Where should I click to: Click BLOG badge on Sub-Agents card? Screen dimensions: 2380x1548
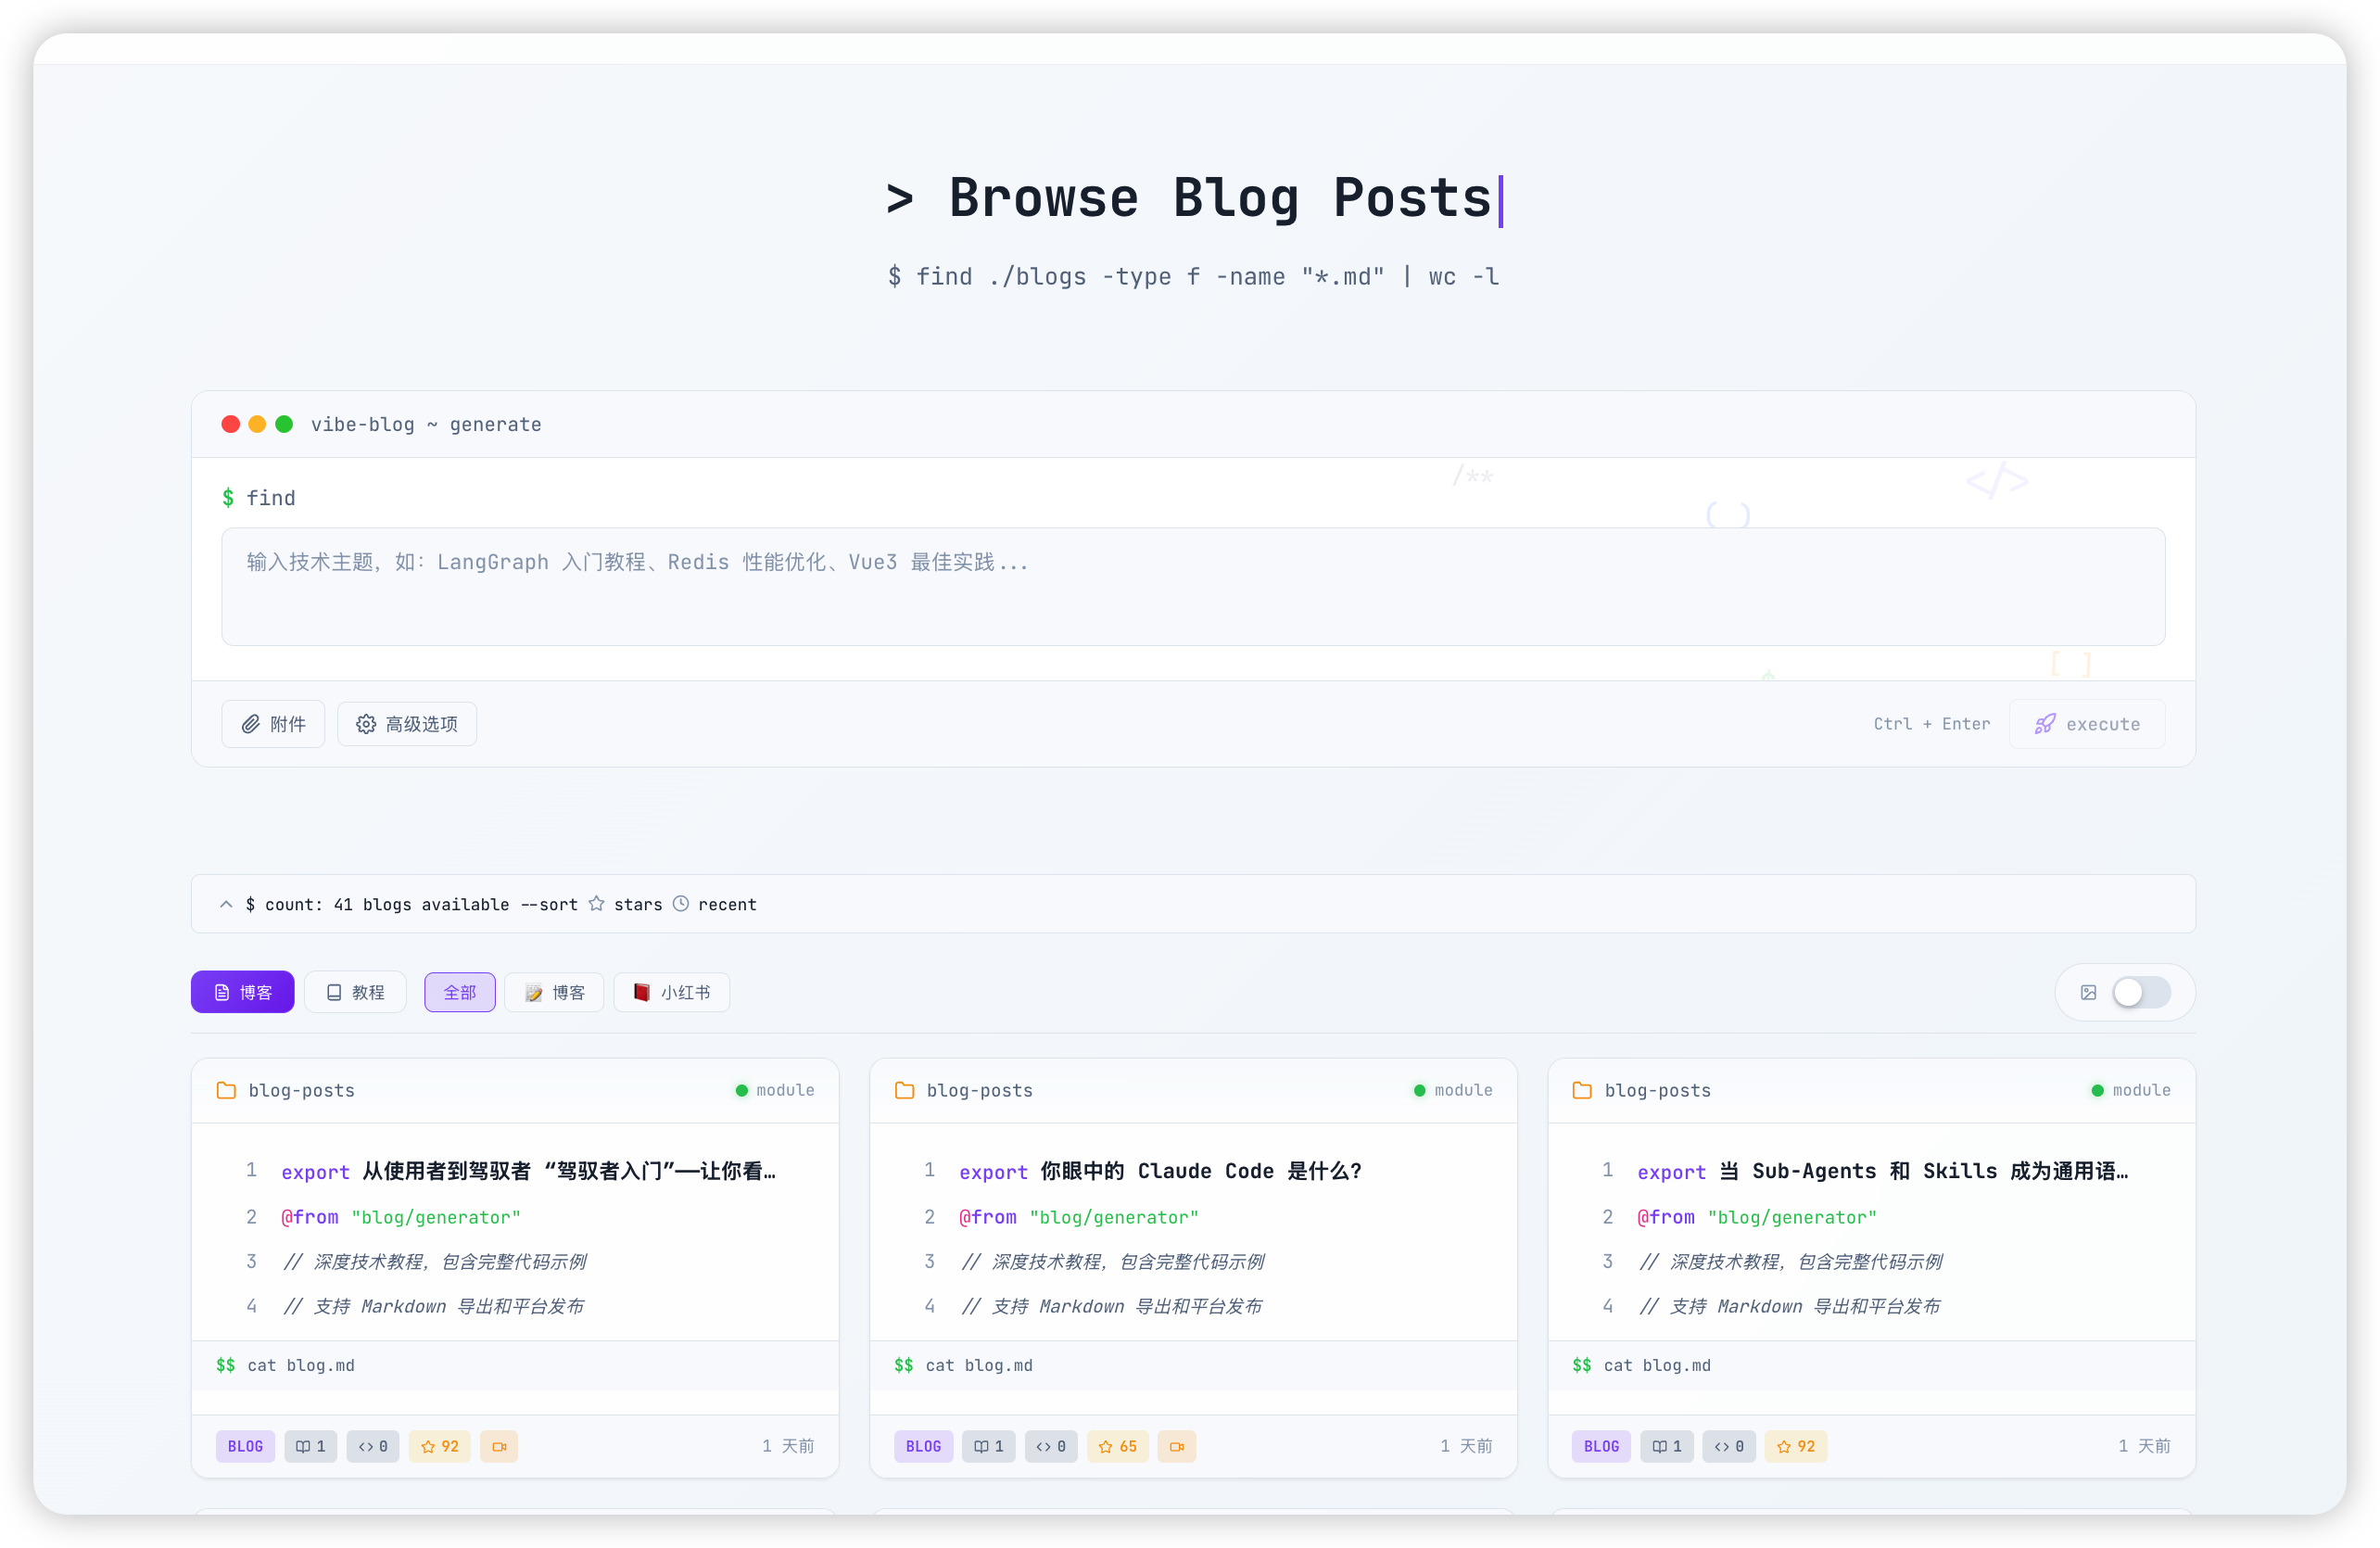1601,1446
